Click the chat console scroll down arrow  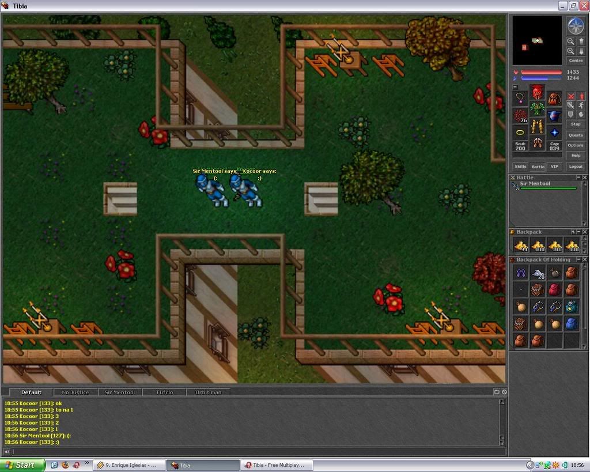pyautogui.click(x=502, y=443)
